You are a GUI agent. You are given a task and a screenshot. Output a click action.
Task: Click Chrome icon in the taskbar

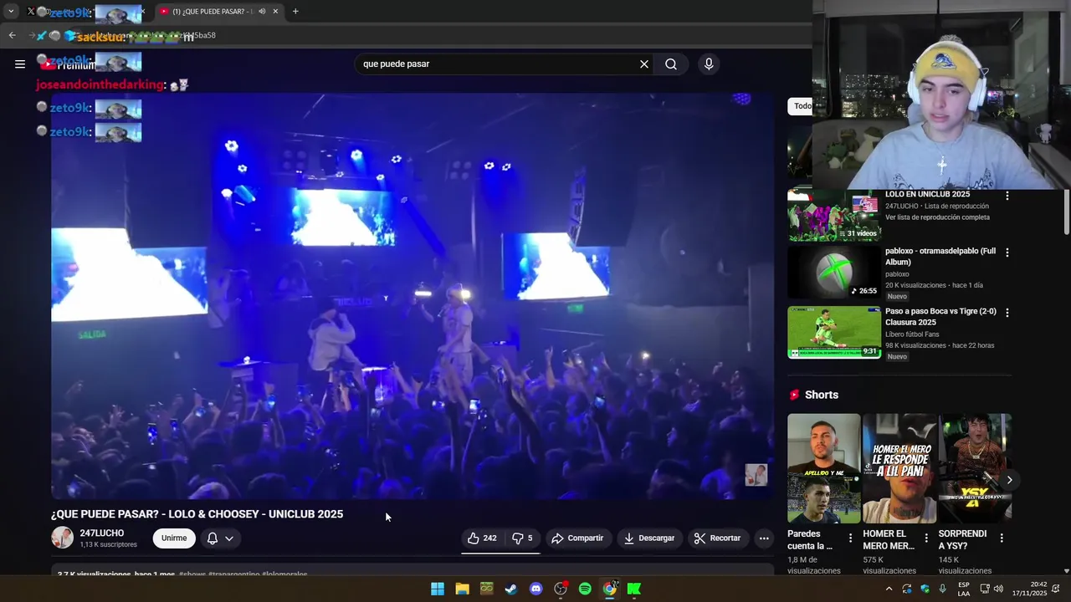[x=610, y=589]
